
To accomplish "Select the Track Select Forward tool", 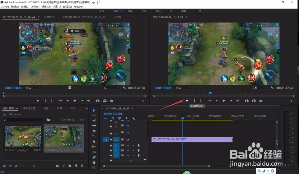I will [94, 115].
